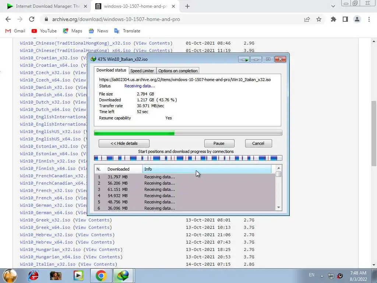
Task: Click the IDM green arrow tray button in title bar
Action: [x=244, y=59]
